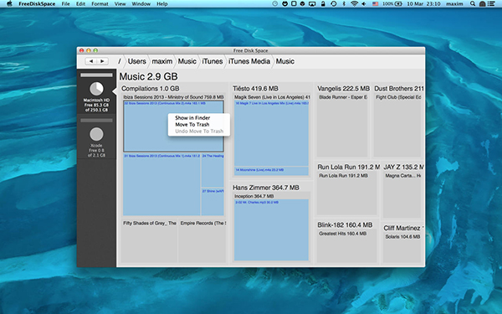
Task: Click the Magna Carta album block
Action: (x=402, y=195)
